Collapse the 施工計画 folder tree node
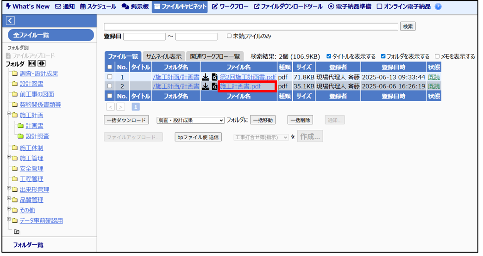The width and height of the screenshot is (483, 256). pyautogui.click(x=9, y=114)
